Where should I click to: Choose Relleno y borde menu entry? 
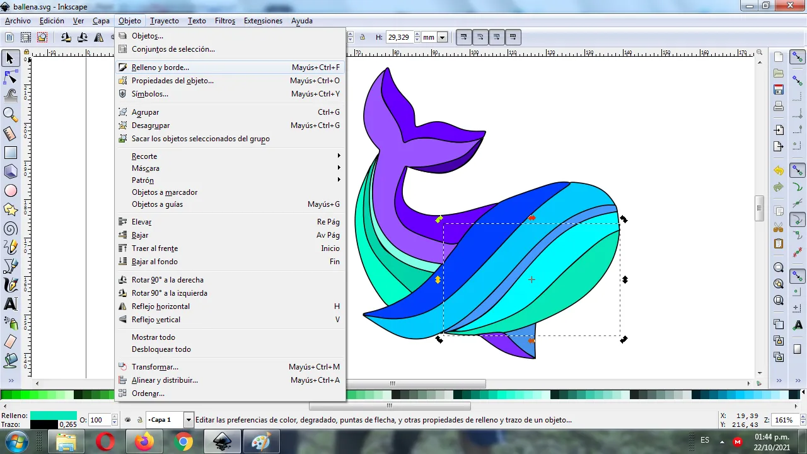point(230,67)
